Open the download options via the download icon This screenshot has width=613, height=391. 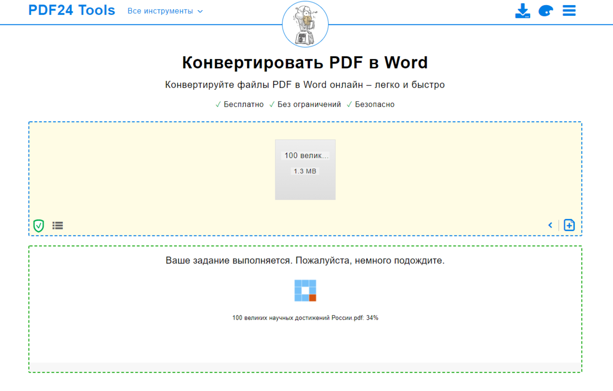pyautogui.click(x=522, y=10)
